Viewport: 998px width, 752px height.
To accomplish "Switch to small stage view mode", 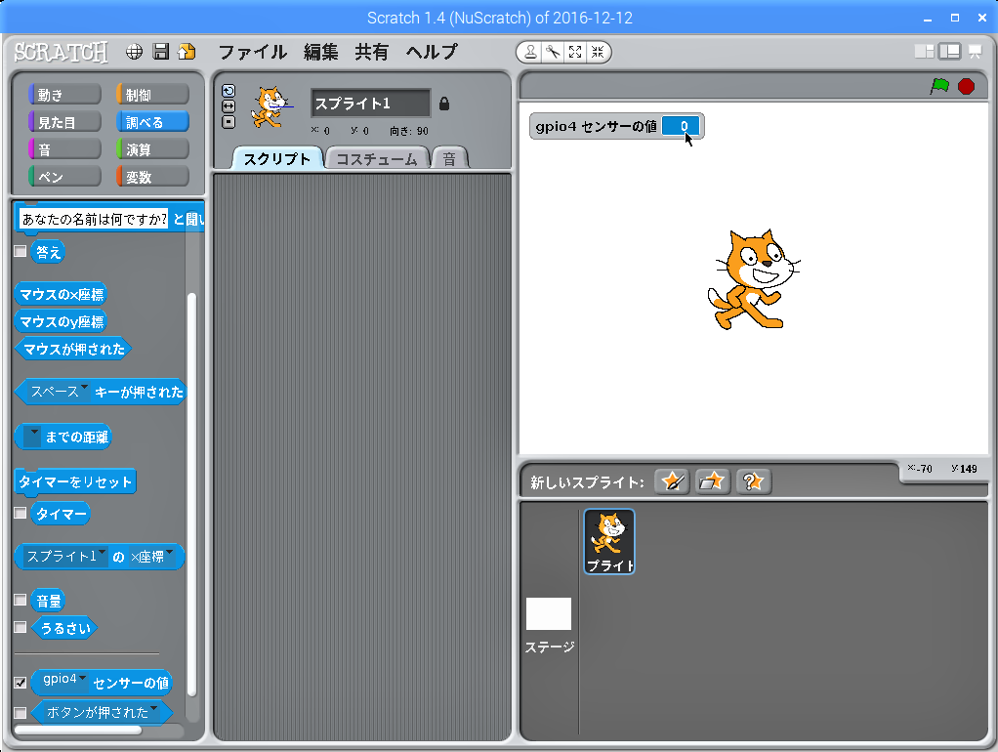I will click(x=924, y=52).
